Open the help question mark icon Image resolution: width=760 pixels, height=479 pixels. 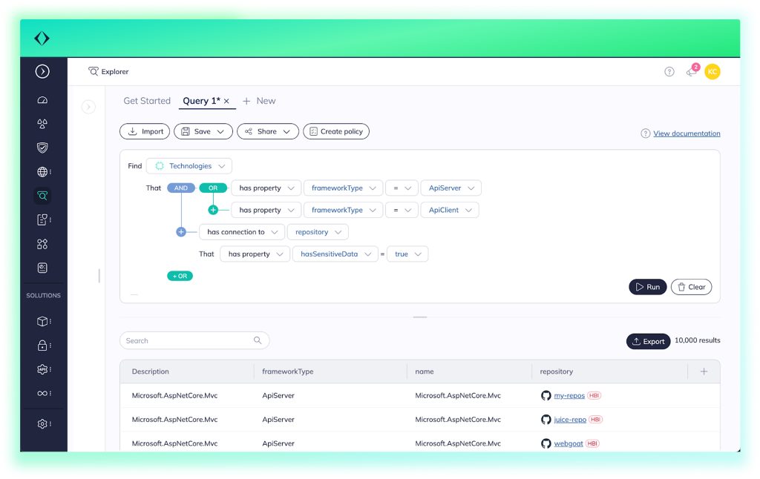coord(669,72)
